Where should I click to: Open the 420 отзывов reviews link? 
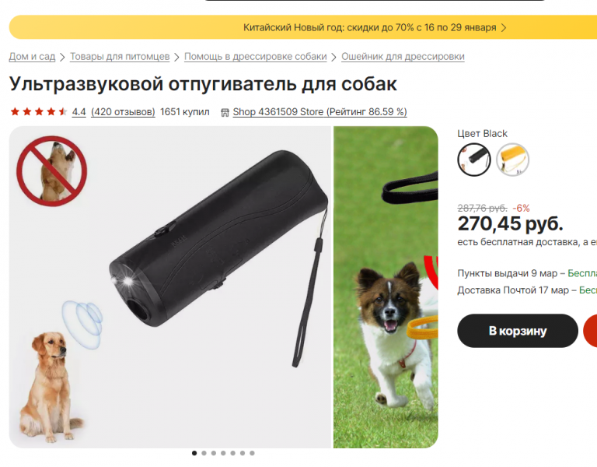coord(123,112)
